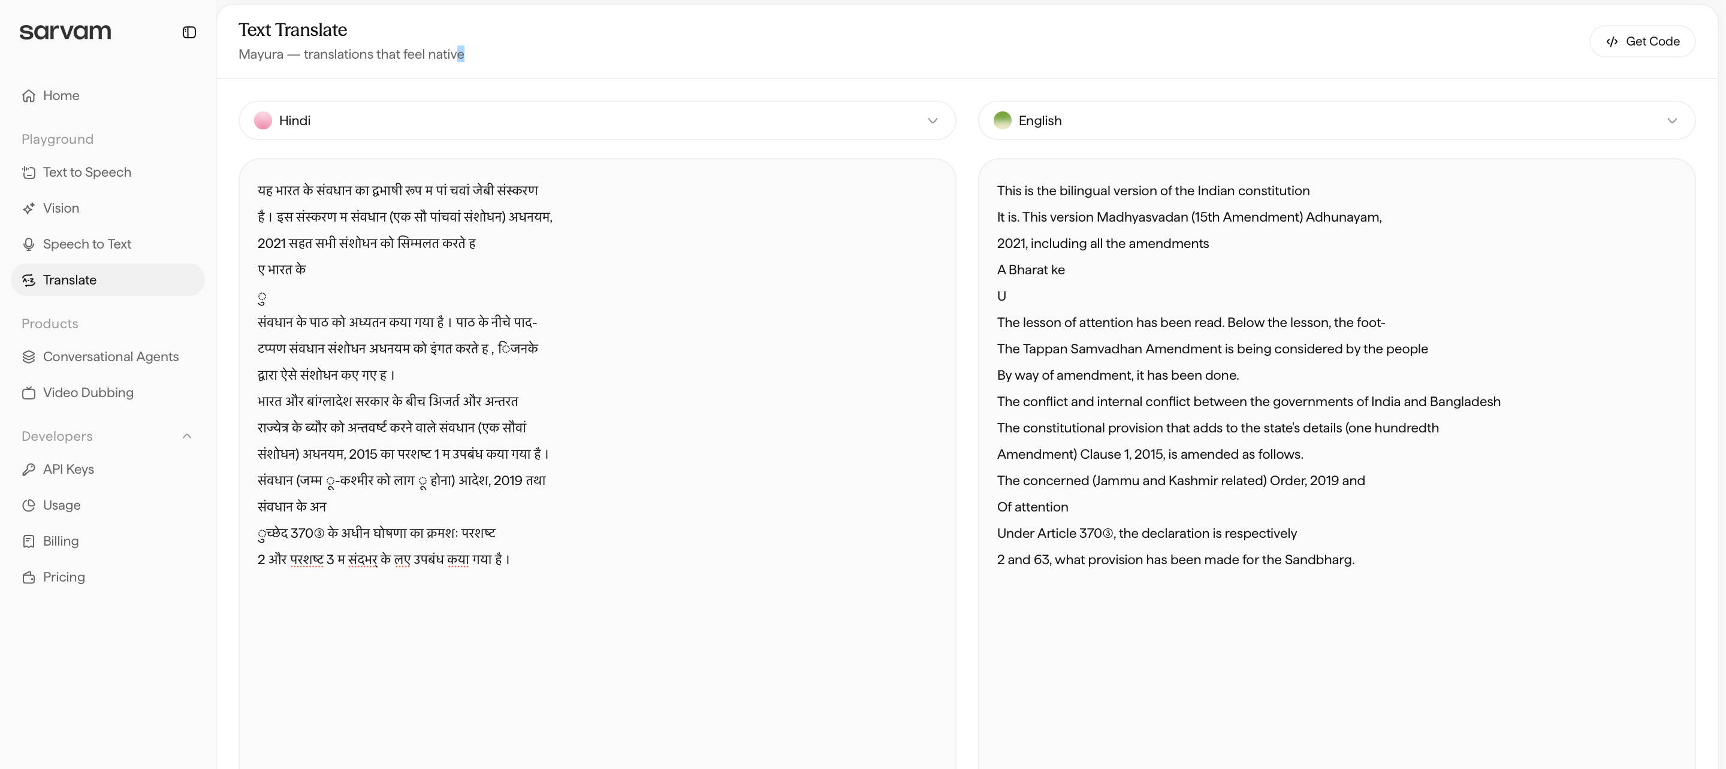Click the green English language color dot
1726x769 pixels.
1003,120
